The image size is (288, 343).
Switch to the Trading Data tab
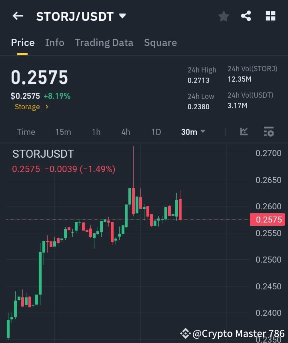[104, 42]
